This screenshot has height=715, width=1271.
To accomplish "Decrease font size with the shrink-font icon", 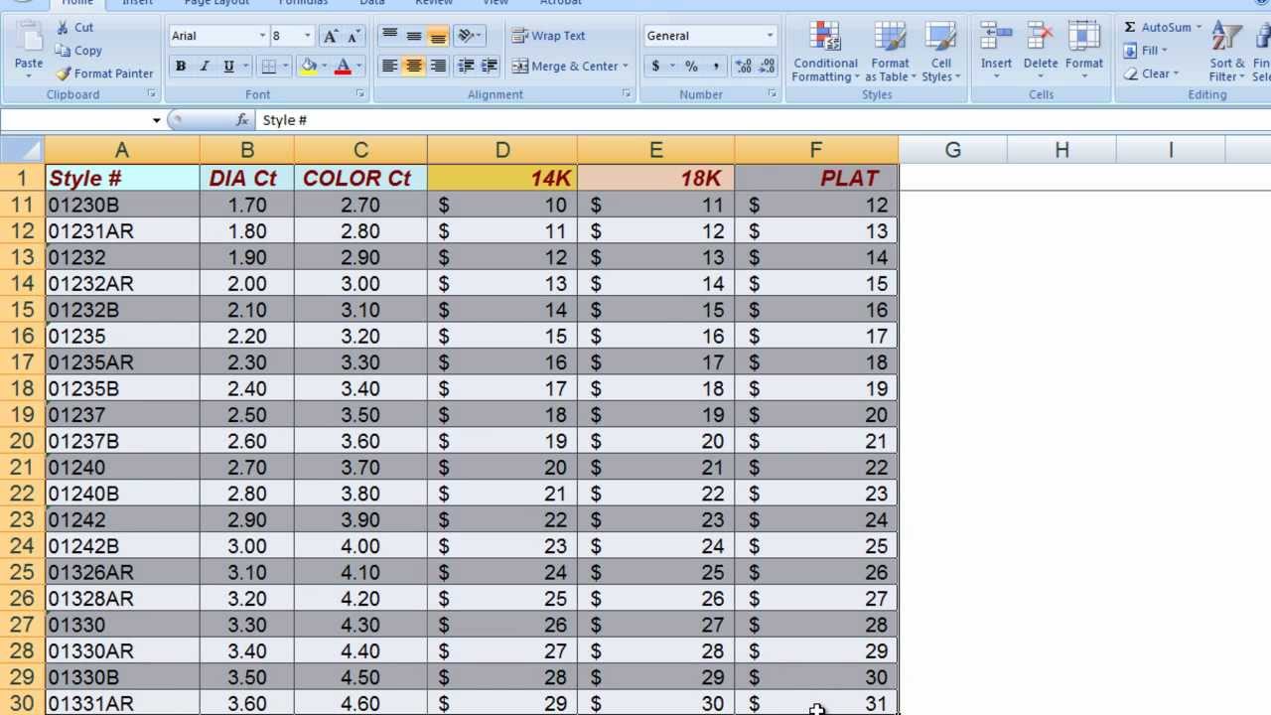I will point(353,36).
